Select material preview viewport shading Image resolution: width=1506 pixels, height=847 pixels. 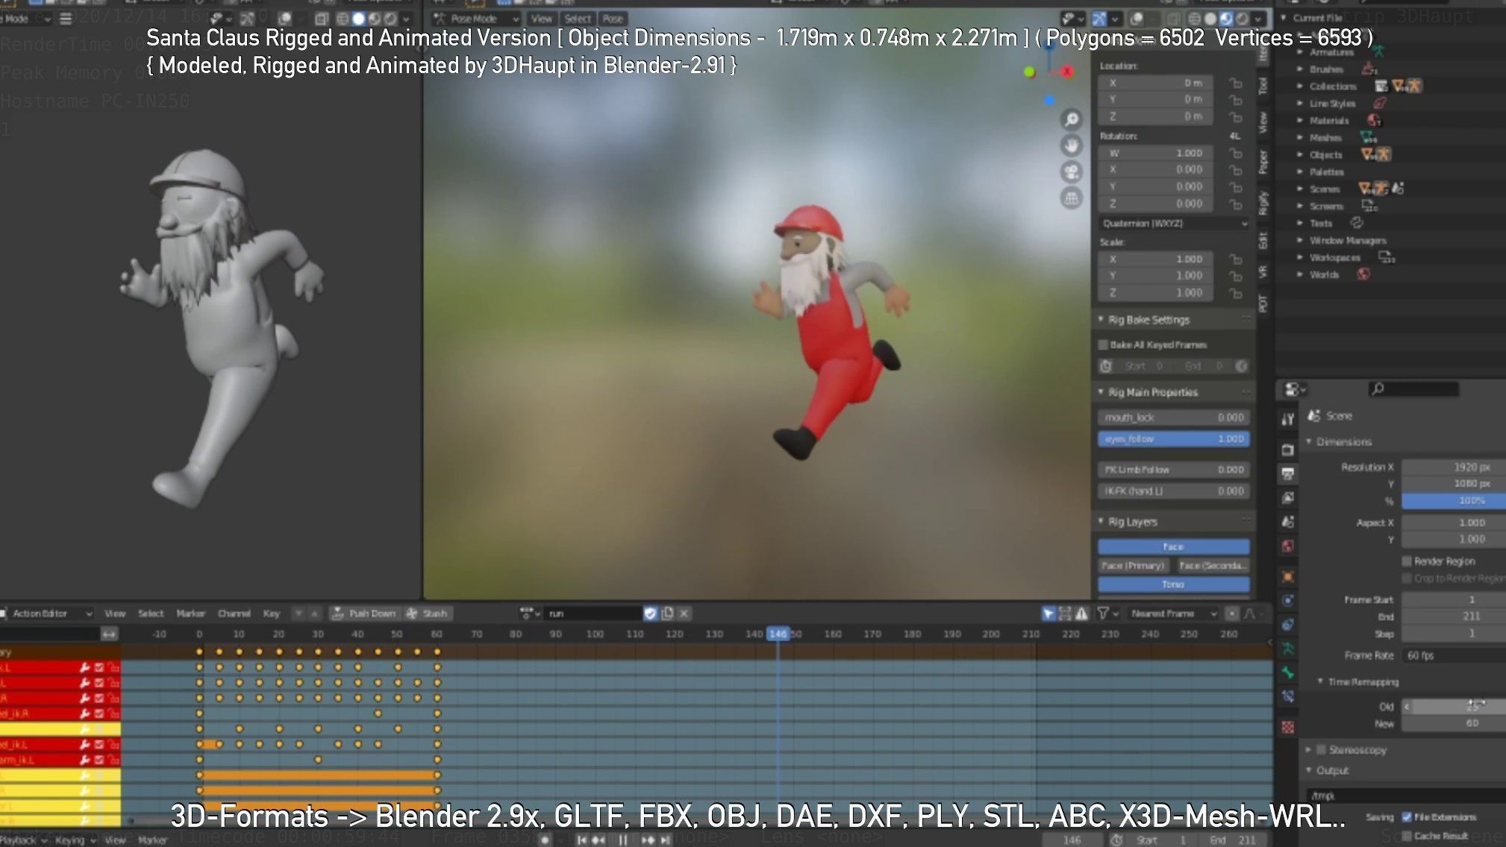tap(1225, 19)
